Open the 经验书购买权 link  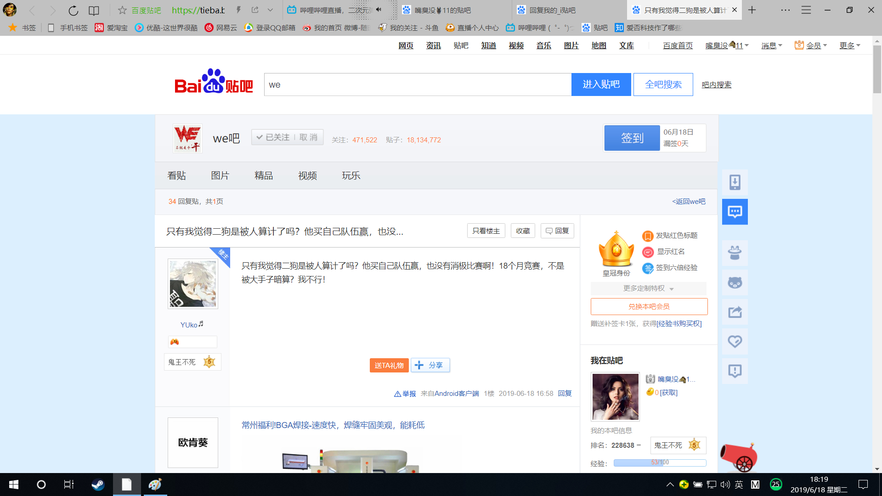tap(679, 324)
